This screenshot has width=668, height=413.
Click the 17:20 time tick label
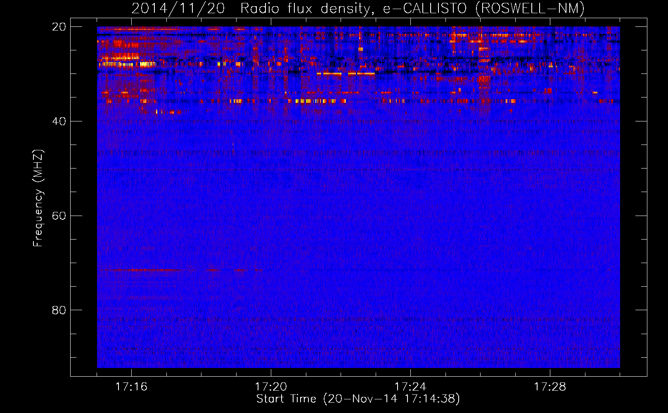tap(271, 387)
